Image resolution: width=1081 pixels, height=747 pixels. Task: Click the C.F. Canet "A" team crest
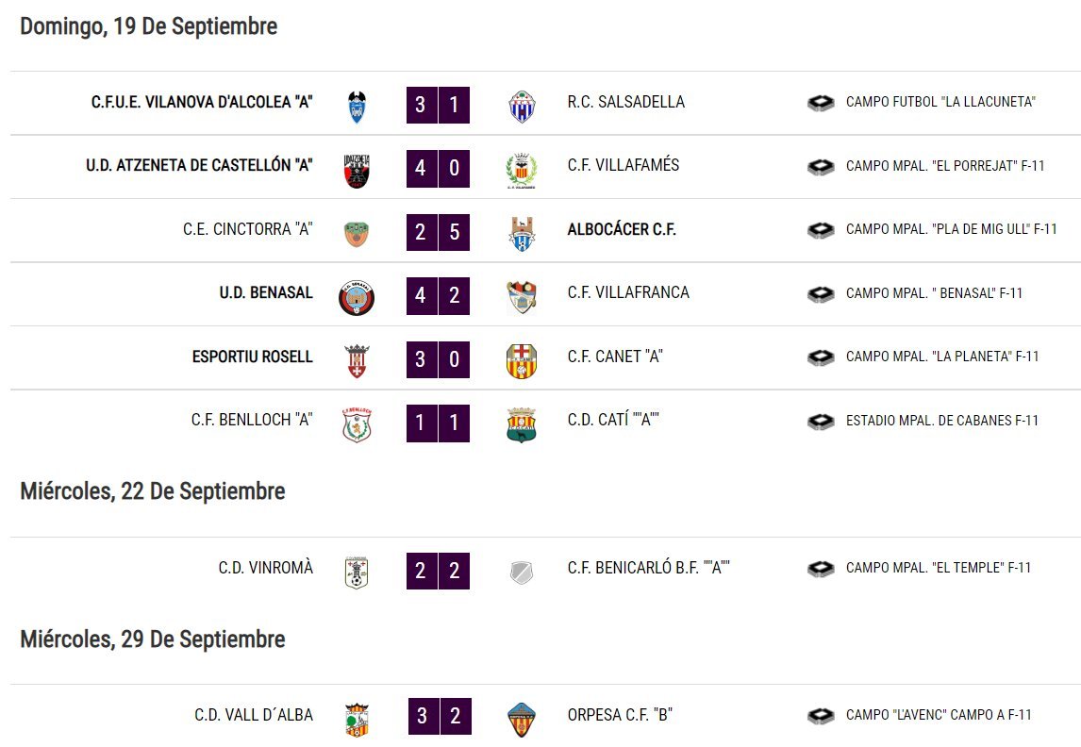click(522, 361)
